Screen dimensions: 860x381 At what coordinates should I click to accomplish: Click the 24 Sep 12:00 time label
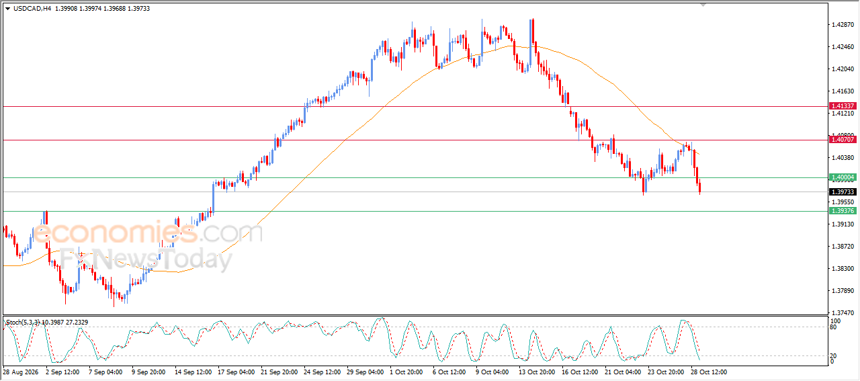[322, 372]
